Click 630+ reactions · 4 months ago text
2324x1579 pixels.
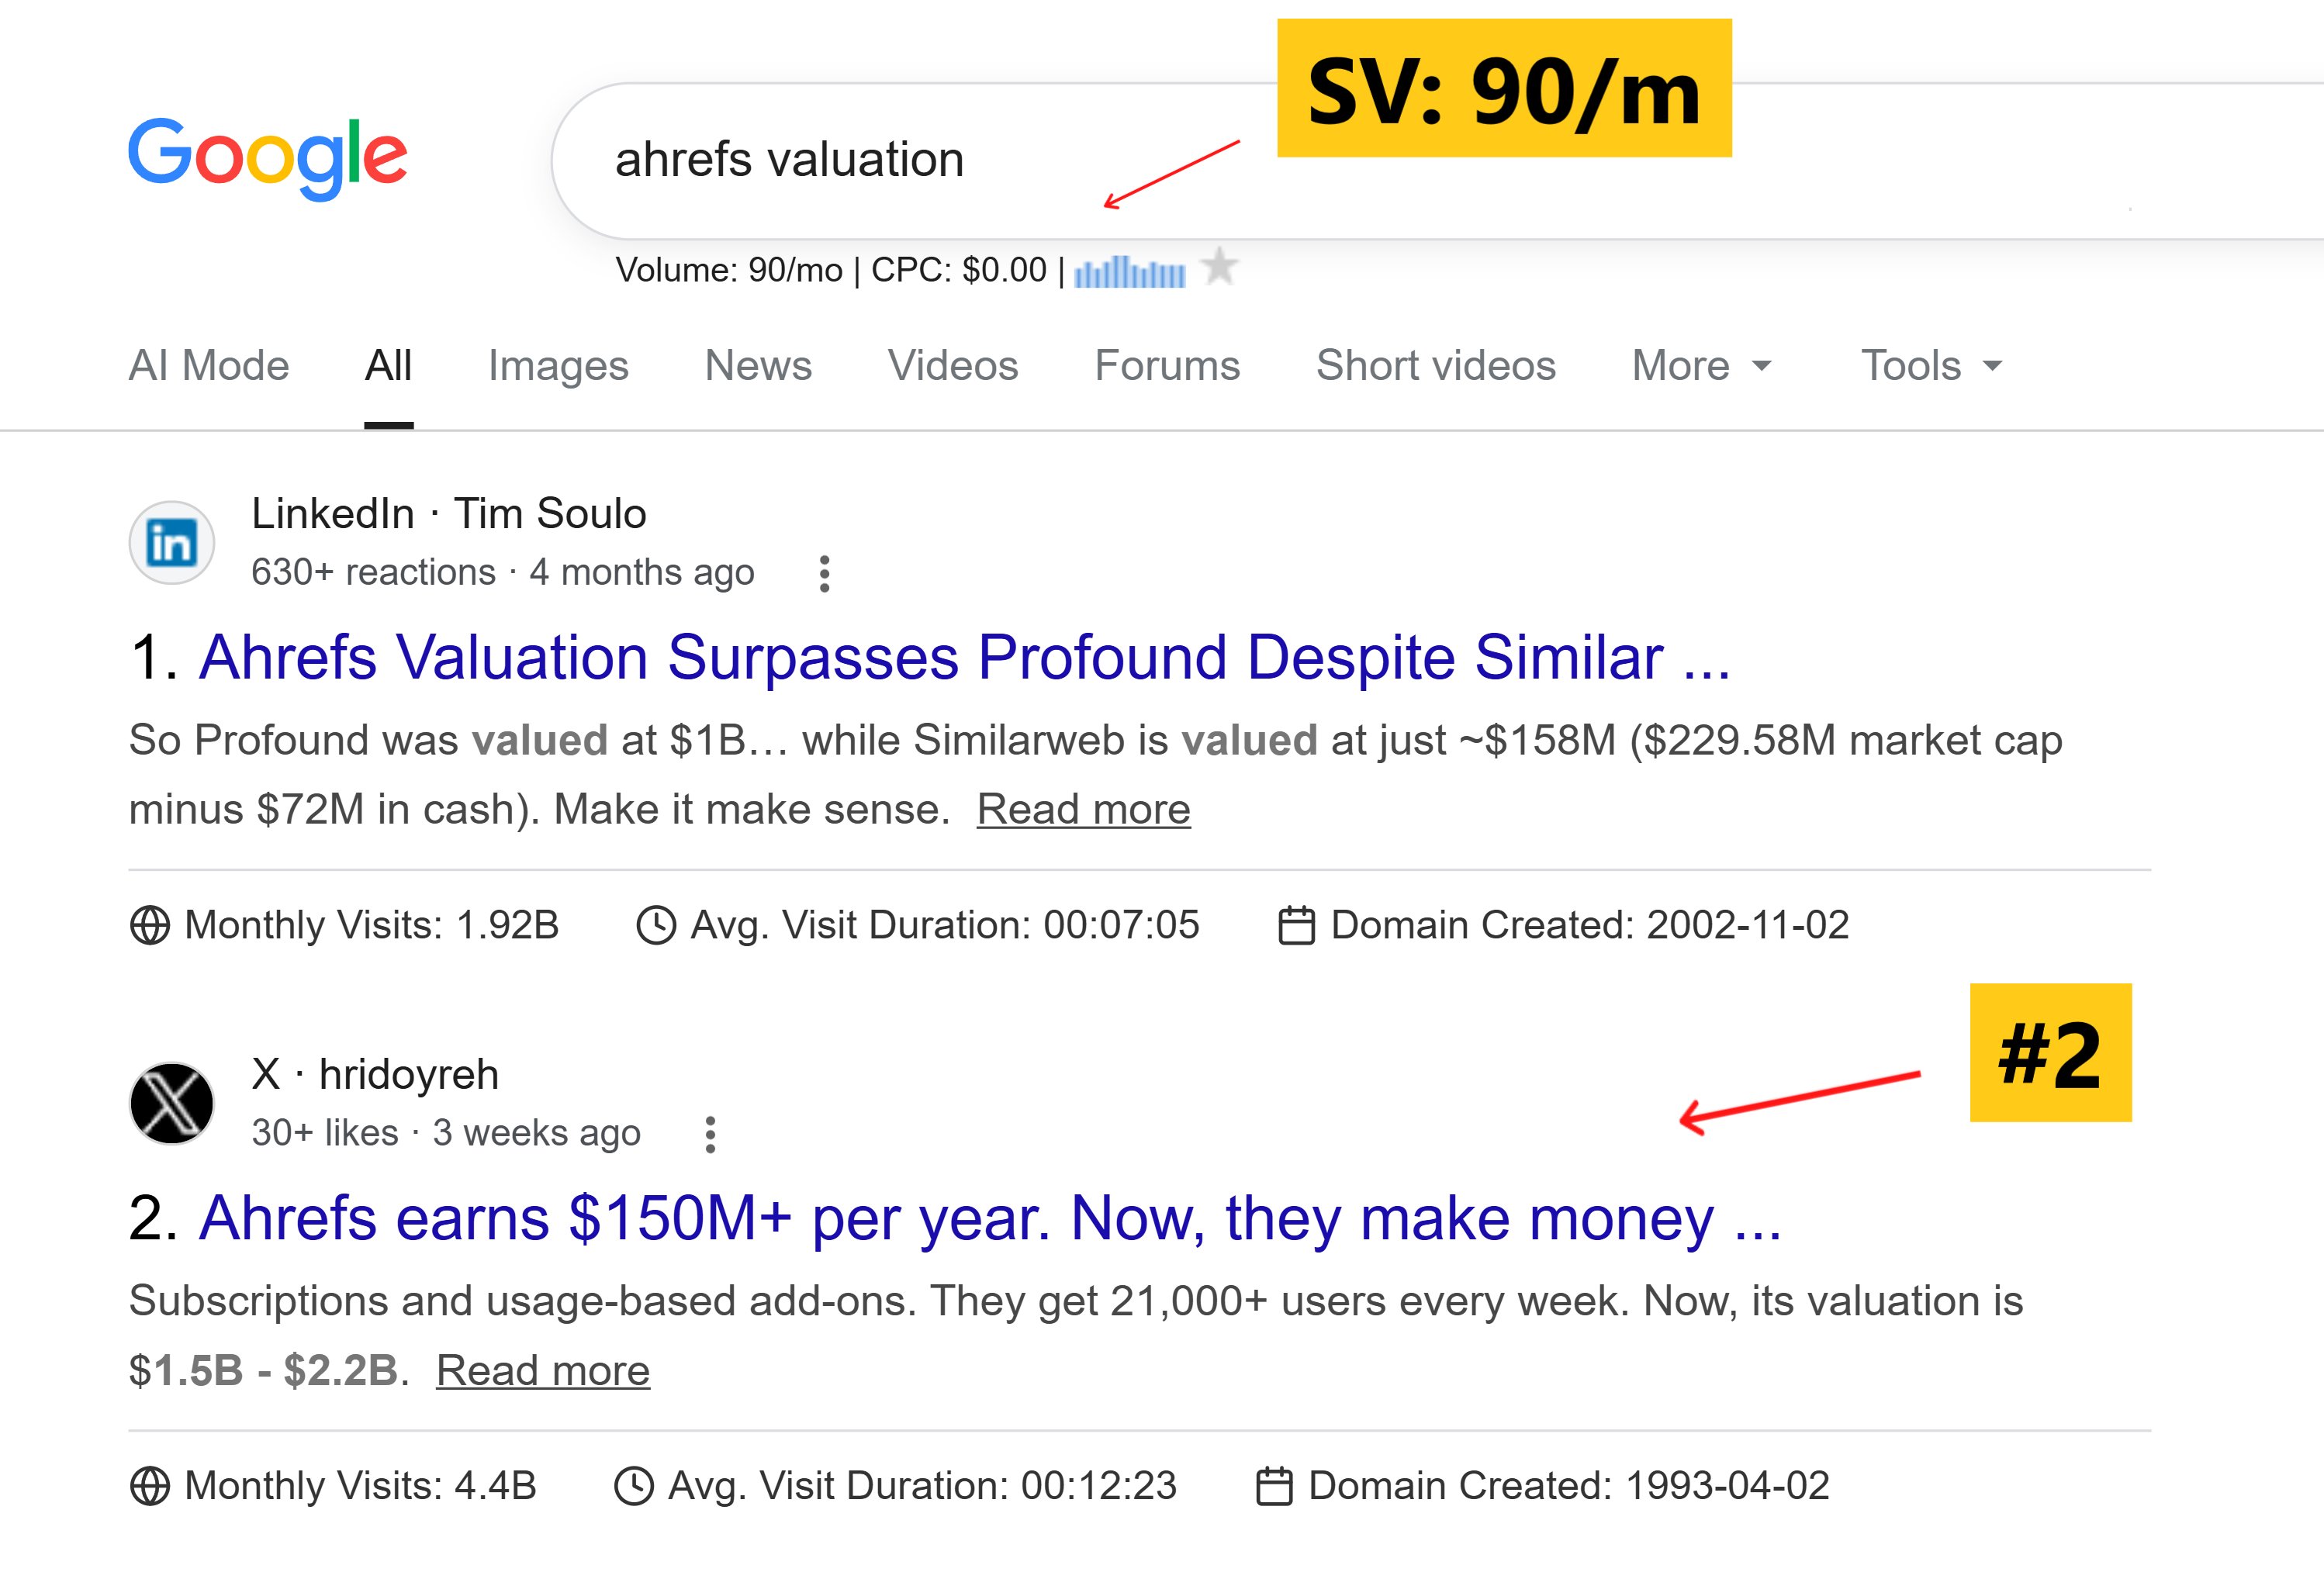click(503, 572)
